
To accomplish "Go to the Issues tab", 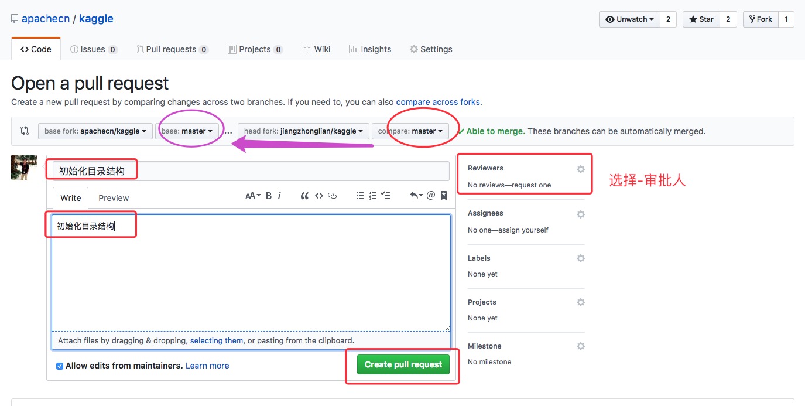I will coord(94,49).
